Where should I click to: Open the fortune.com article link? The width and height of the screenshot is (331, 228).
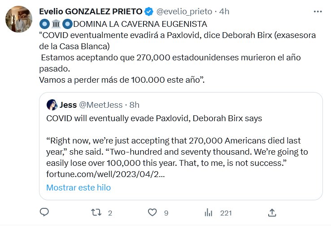click(x=105, y=173)
